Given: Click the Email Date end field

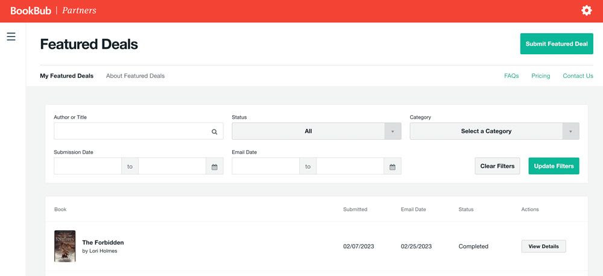Looking at the screenshot, I should 350,166.
